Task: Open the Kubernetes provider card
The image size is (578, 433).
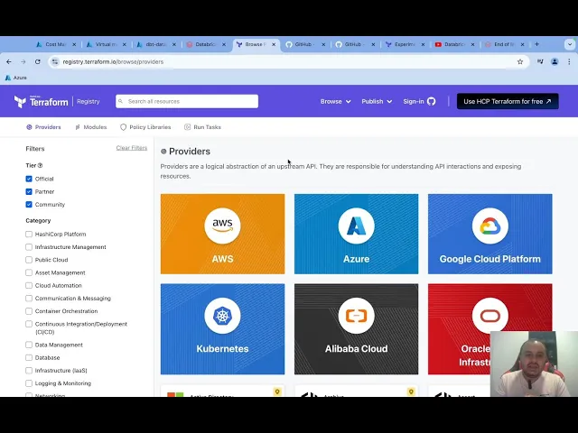Action: tap(223, 328)
